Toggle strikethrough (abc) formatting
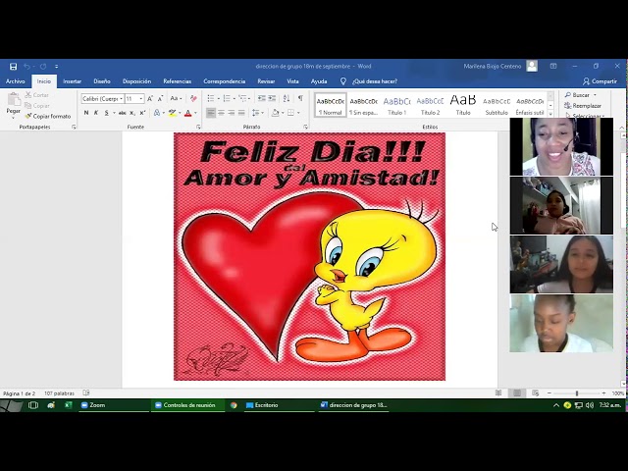This screenshot has height=471, width=628. click(x=122, y=113)
